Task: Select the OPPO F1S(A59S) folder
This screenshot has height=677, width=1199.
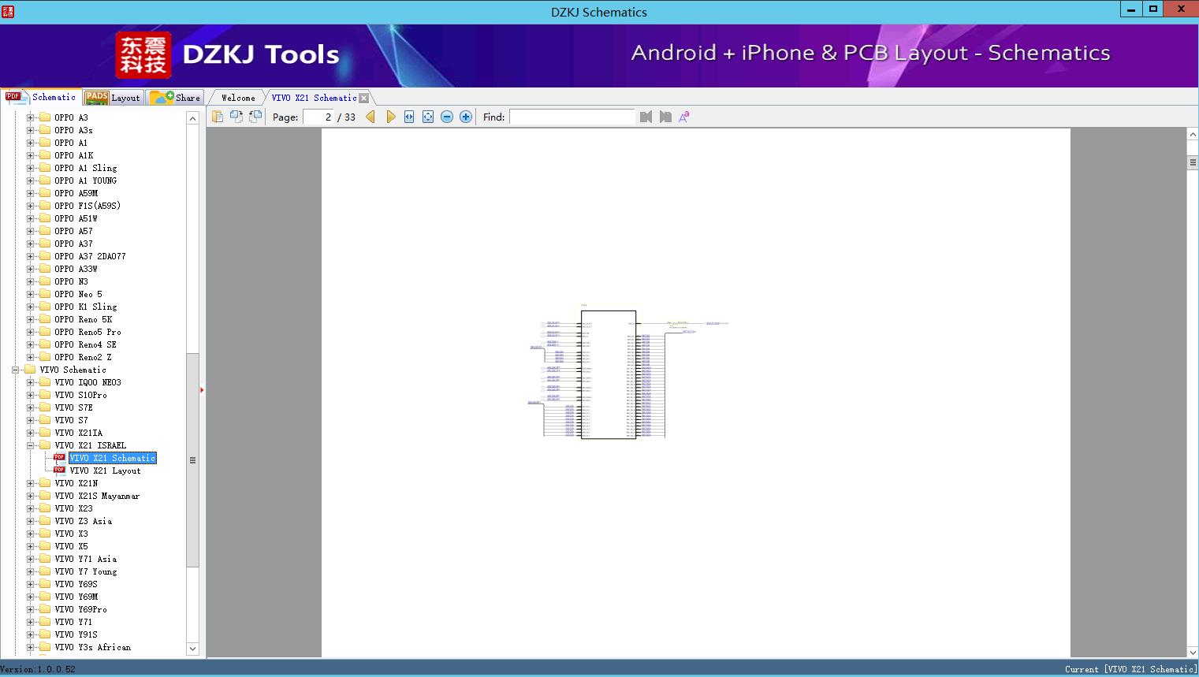Action: [x=88, y=206]
